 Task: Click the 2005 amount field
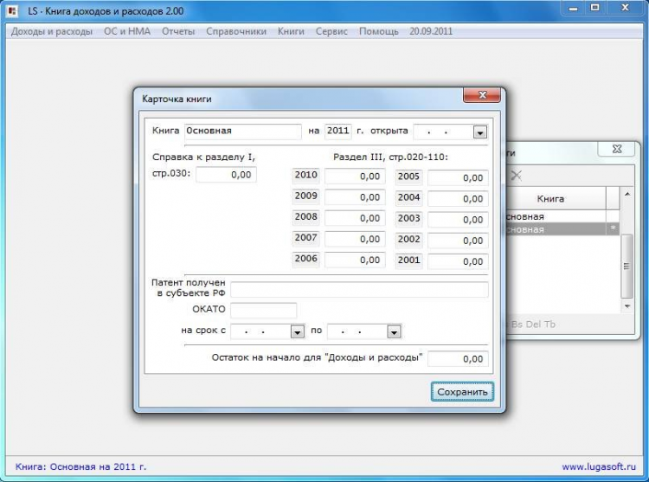(x=458, y=178)
